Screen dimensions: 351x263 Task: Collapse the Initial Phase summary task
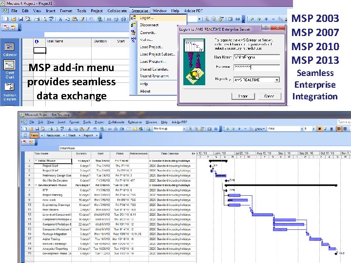point(36,161)
